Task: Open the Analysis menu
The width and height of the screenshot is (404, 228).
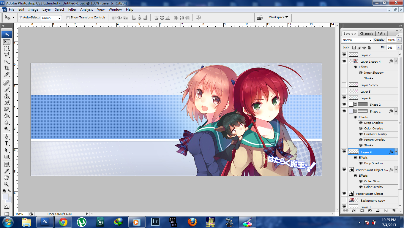Action: (x=86, y=9)
